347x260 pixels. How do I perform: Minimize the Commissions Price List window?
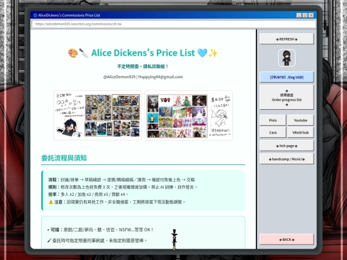tap(299, 15)
